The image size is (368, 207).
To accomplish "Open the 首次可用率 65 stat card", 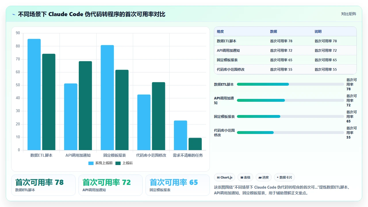I will (178, 185).
